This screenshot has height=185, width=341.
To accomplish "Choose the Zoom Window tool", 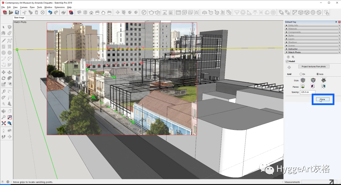I will tap(9, 117).
